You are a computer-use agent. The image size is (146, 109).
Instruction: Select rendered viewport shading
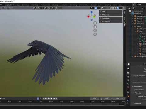click(118, 8)
